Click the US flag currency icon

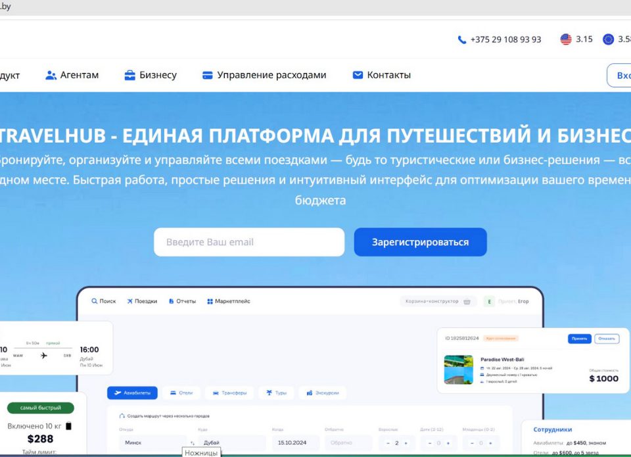tap(566, 39)
